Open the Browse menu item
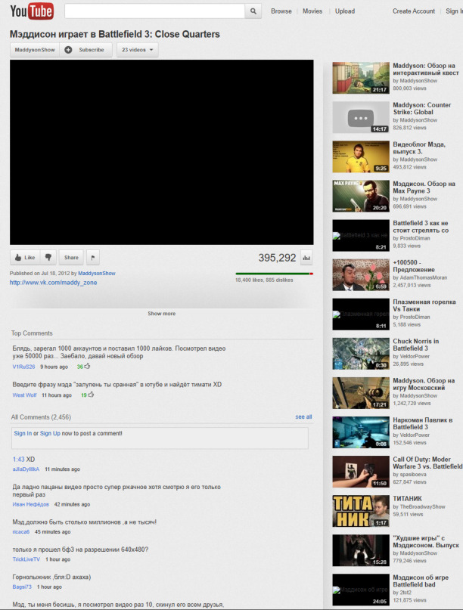463x610 pixels. click(281, 11)
